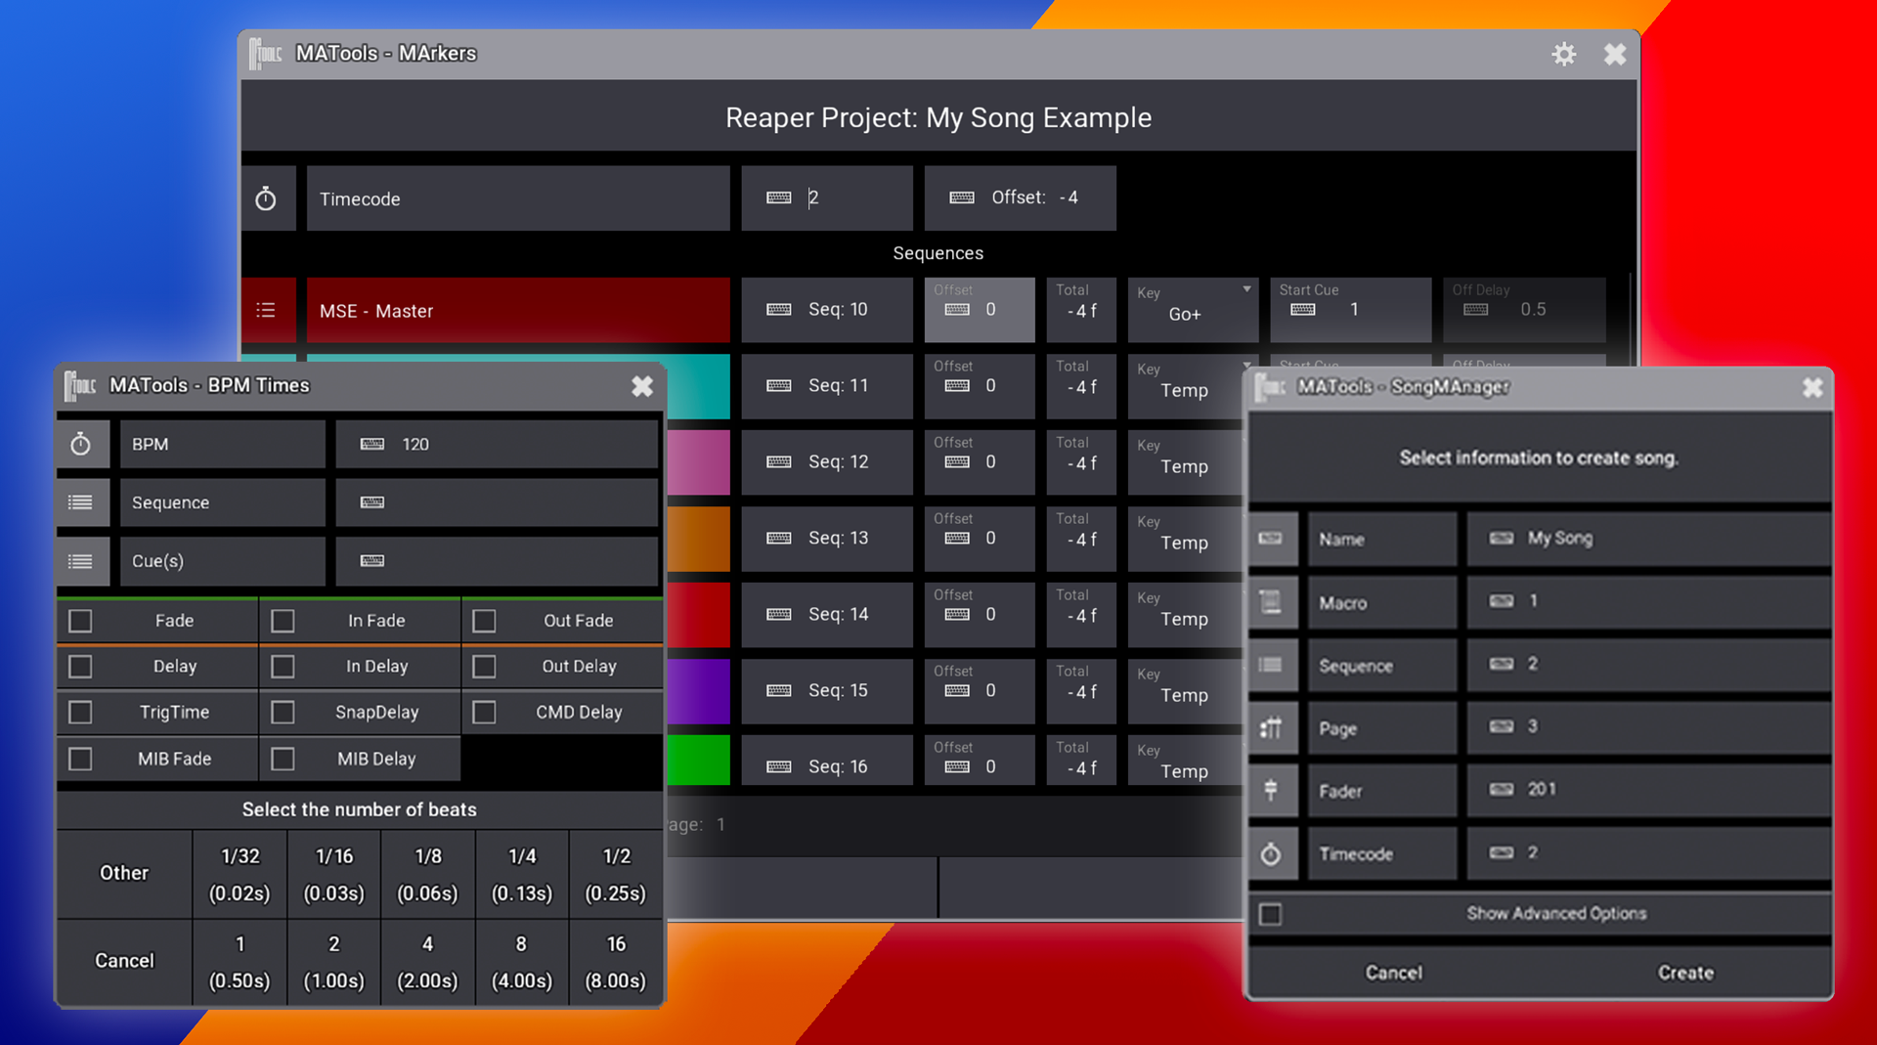Open Key Temp dropdown for Seq: 13
The height and width of the screenshot is (1045, 1877).
click(1185, 539)
